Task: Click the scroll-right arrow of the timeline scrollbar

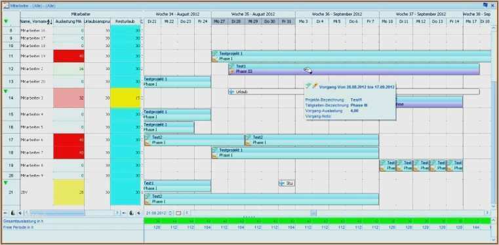Action: click(x=487, y=213)
